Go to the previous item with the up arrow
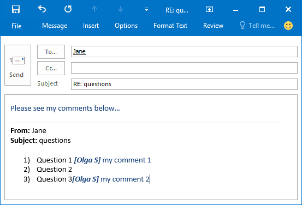 (94, 9)
